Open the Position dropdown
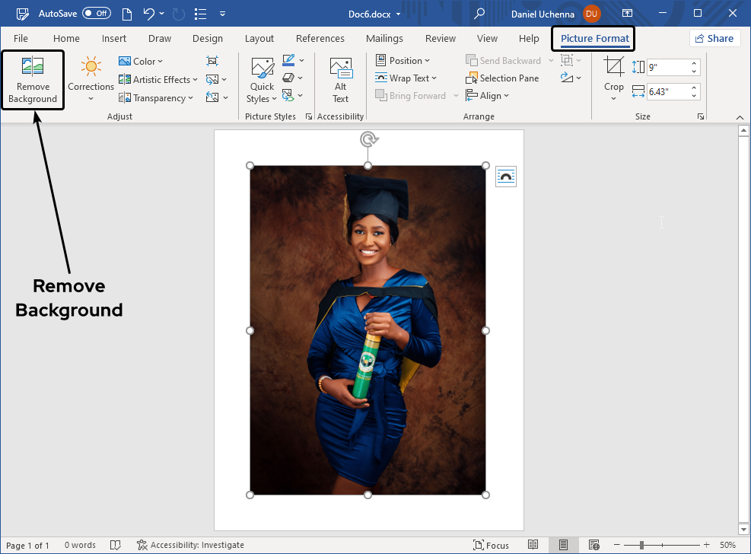Viewport: 751px width, 554px height. [406, 60]
